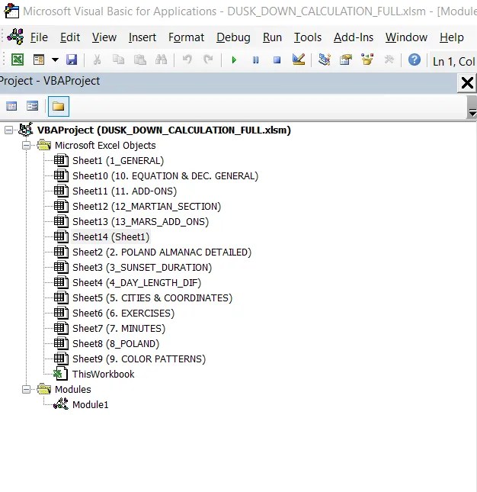Open the Properties Window icon
This screenshot has width=477, height=492.
[346, 59]
